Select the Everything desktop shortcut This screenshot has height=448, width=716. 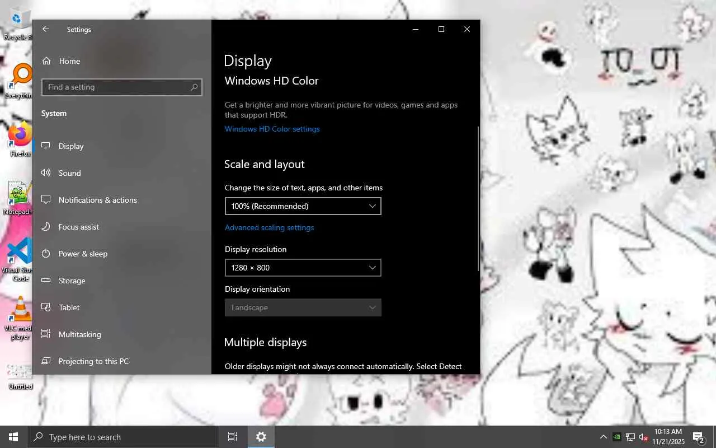pyautogui.click(x=17, y=82)
